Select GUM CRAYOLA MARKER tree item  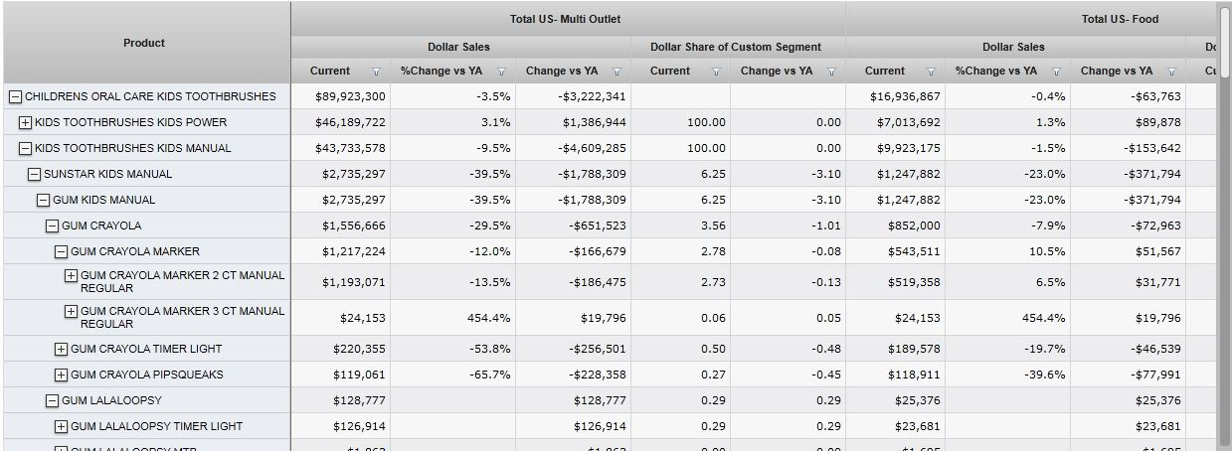135,251
